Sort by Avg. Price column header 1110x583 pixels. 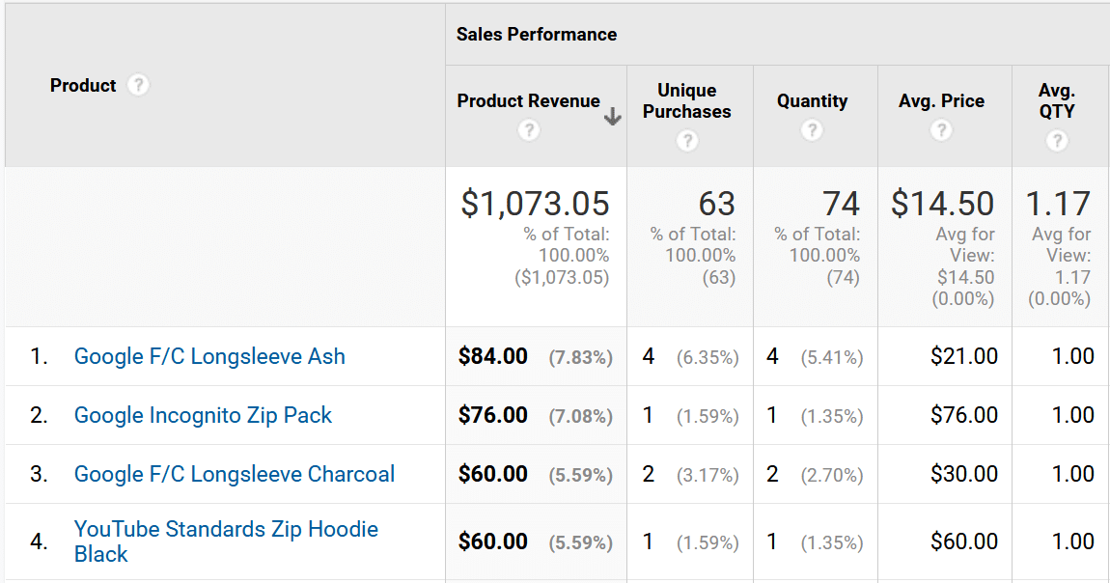coord(941,101)
